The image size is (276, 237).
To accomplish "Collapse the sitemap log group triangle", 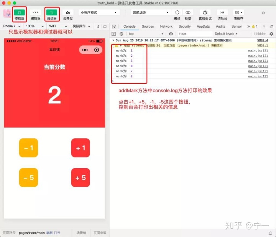I will click(113, 40).
